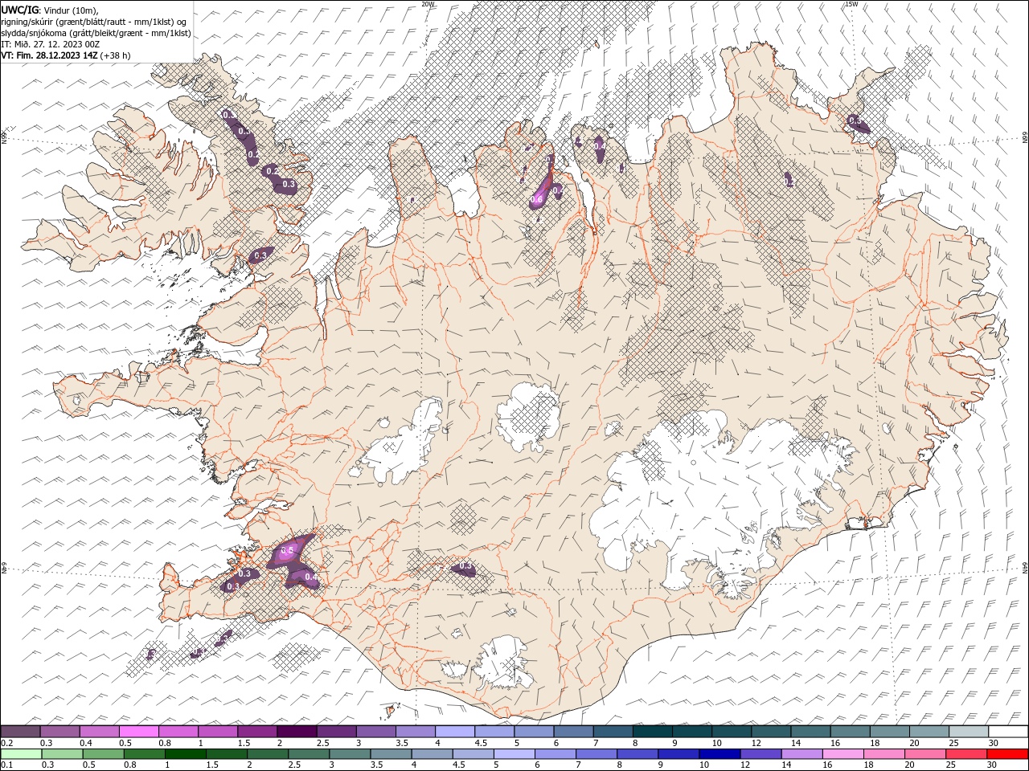1029x771 pixels.
Task: Click the init time 'IT: Mið. 27. 12. 2023 00Z'
Action: (x=50, y=43)
